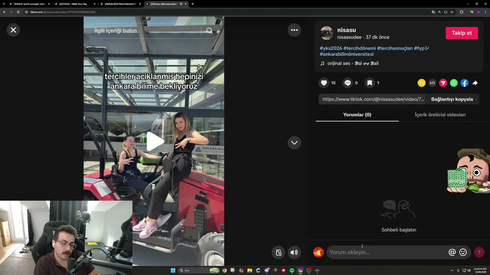Open the #tercihdönemi hashtag
Viewport: 490px width, 275px height.
[359, 48]
